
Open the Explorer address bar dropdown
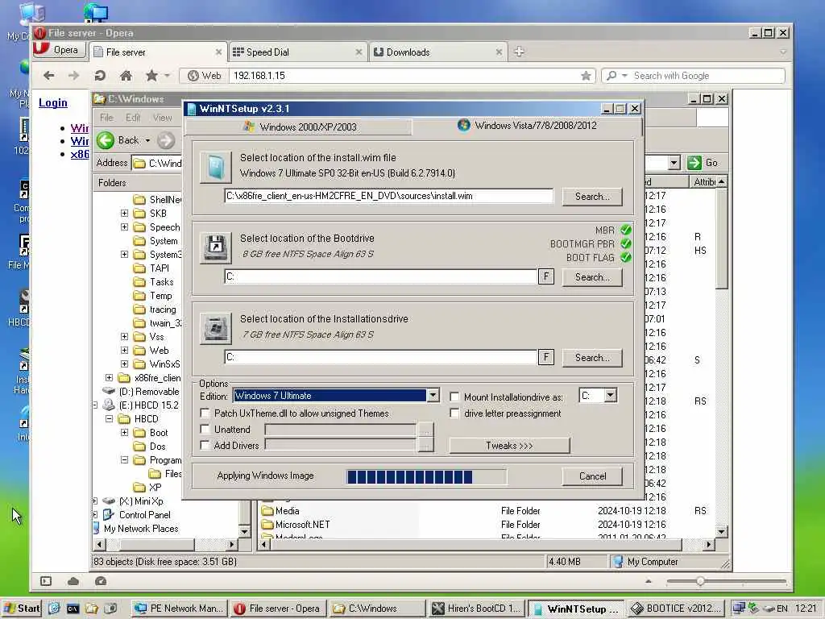coord(674,163)
